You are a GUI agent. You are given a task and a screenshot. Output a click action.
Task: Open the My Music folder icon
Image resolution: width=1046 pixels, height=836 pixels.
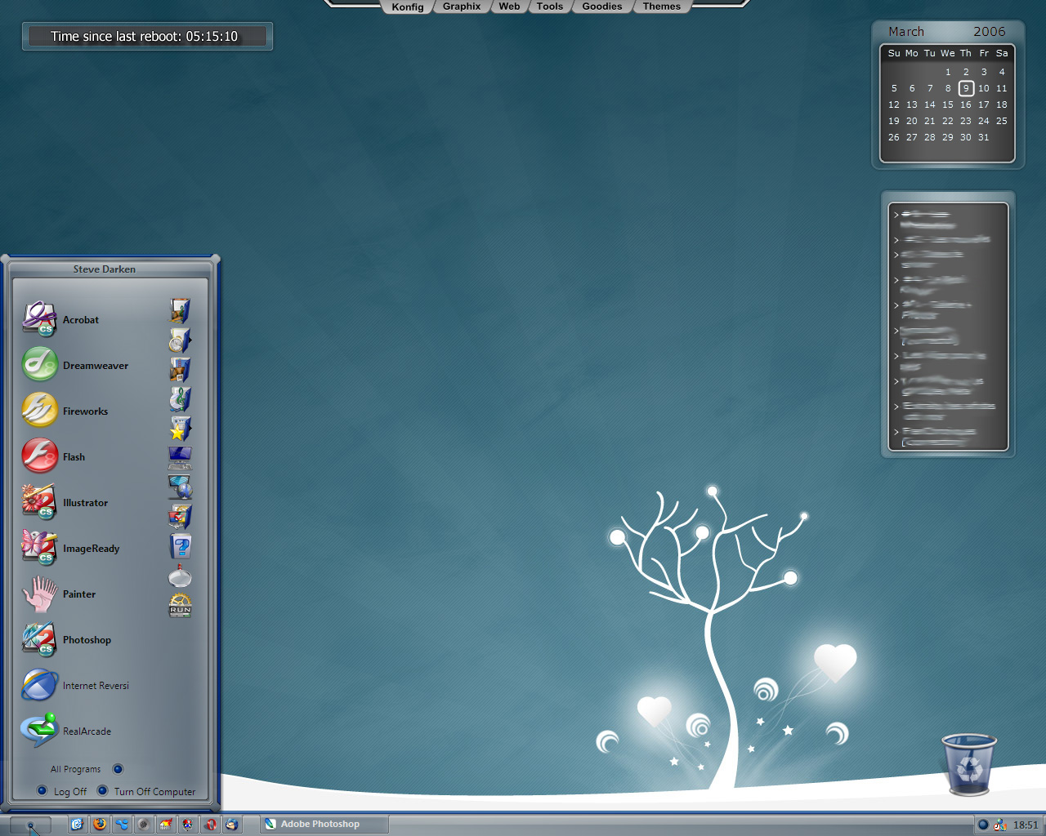tap(180, 398)
